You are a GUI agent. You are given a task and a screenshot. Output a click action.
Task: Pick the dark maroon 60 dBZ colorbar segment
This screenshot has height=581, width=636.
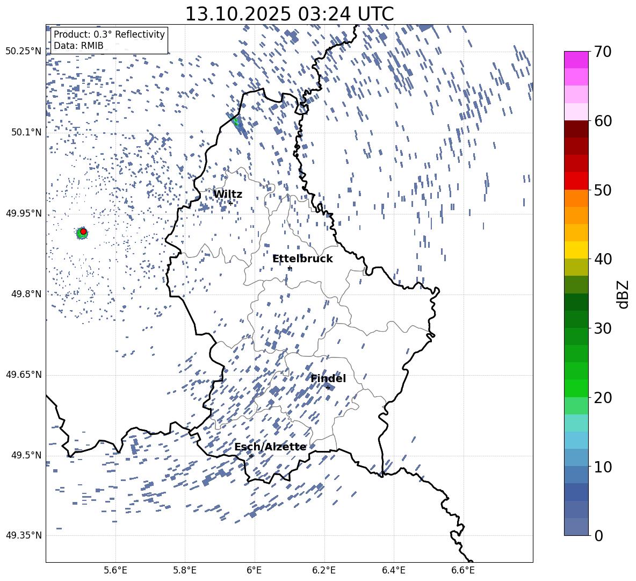(x=576, y=128)
